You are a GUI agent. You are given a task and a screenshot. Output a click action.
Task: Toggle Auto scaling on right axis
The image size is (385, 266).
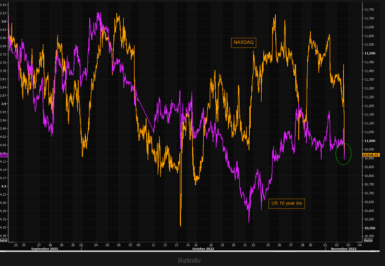coord(368,240)
